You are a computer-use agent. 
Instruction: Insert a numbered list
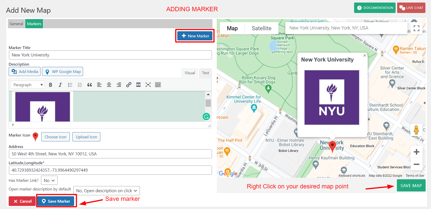(x=80, y=85)
